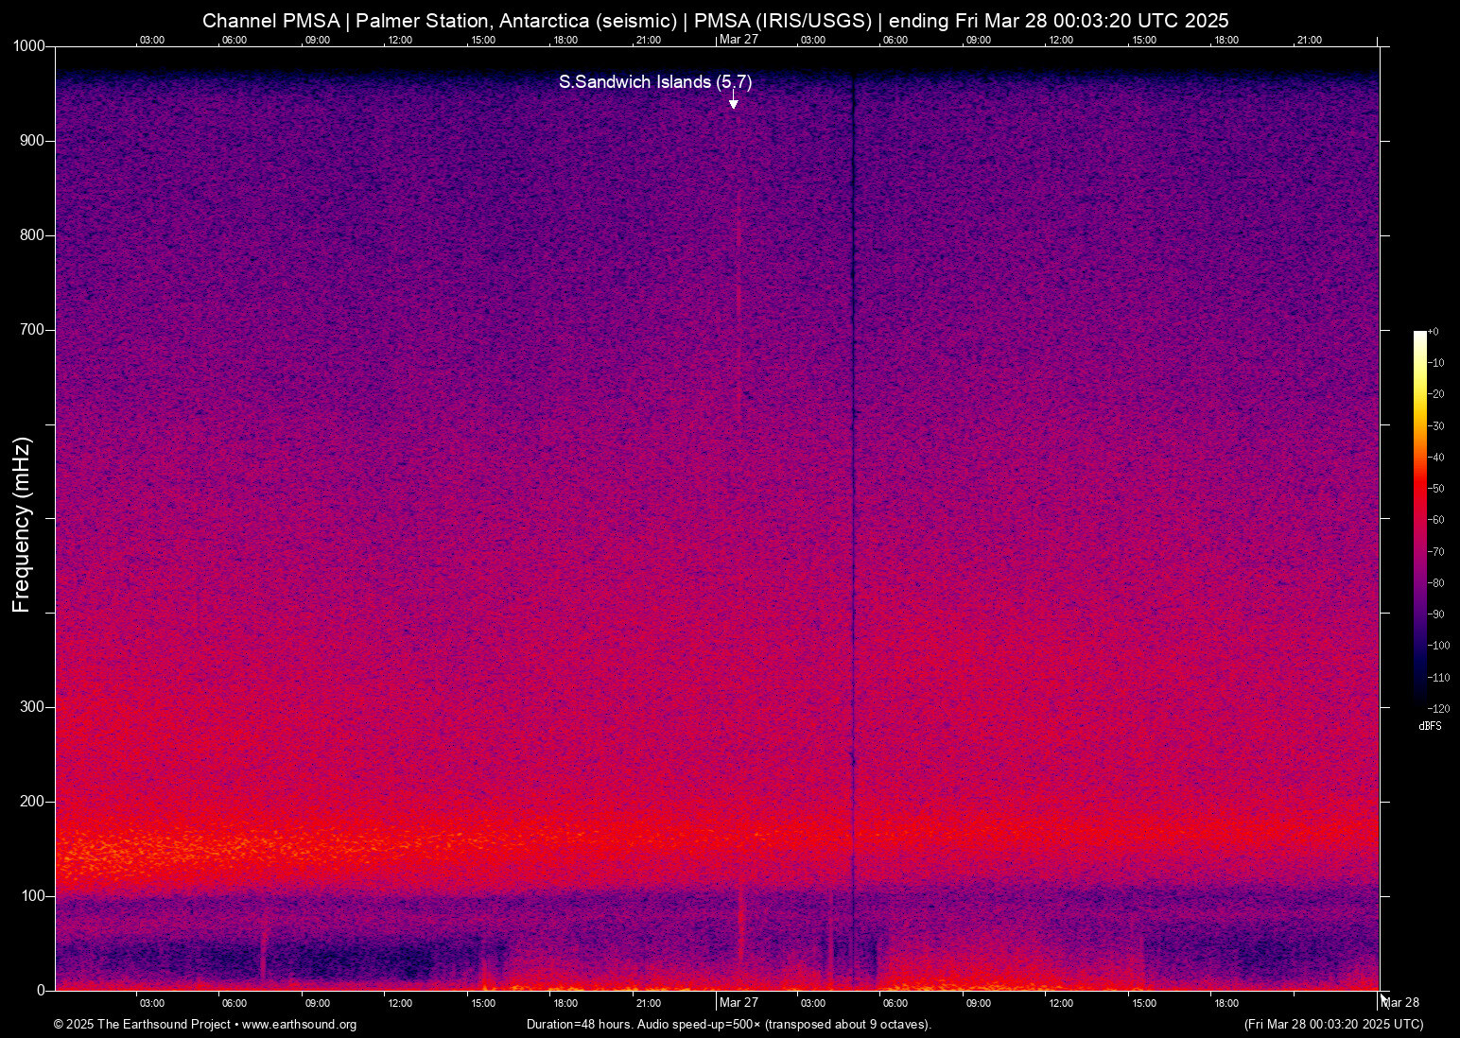Click the 03:00 timestamp on the bottom axis
The image size is (1460, 1038).
[151, 1003]
